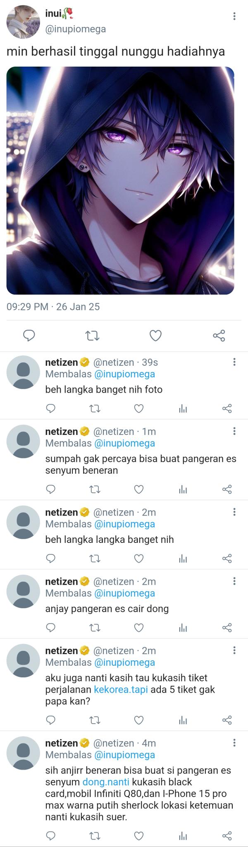Screen dimensions: 248x847
Task: Open options menu on 'beh langka banget nih foto' reply
Action: [234, 362]
